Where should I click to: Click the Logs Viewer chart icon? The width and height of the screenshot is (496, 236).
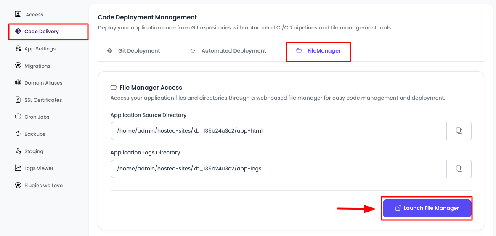[x=18, y=168]
